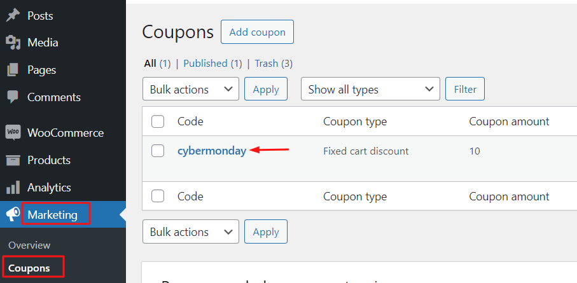This screenshot has width=577, height=283.
Task: Click the Marketing megaphone icon
Action: tap(13, 215)
